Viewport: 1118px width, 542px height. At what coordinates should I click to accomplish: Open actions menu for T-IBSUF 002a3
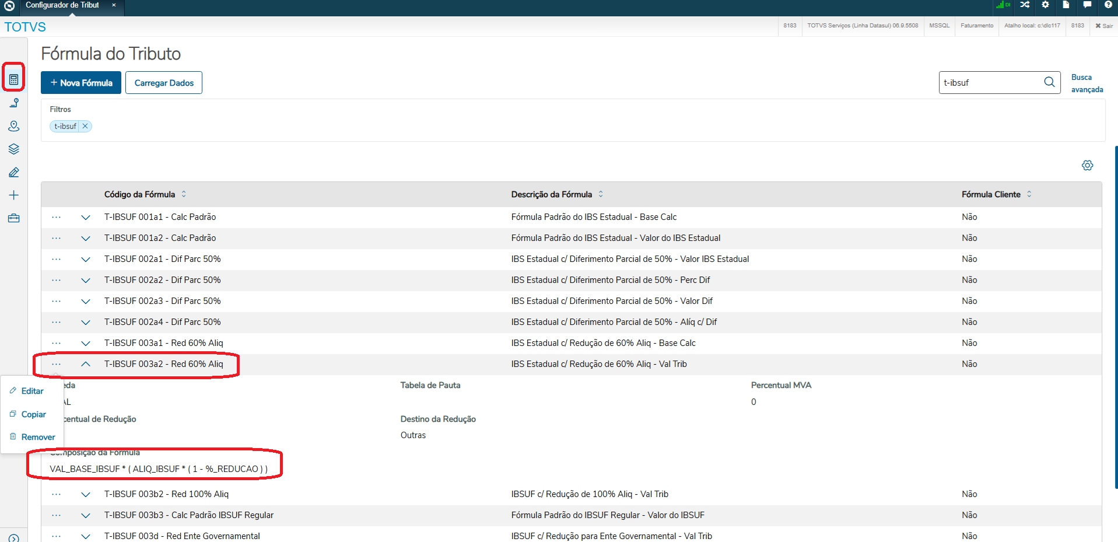56,301
